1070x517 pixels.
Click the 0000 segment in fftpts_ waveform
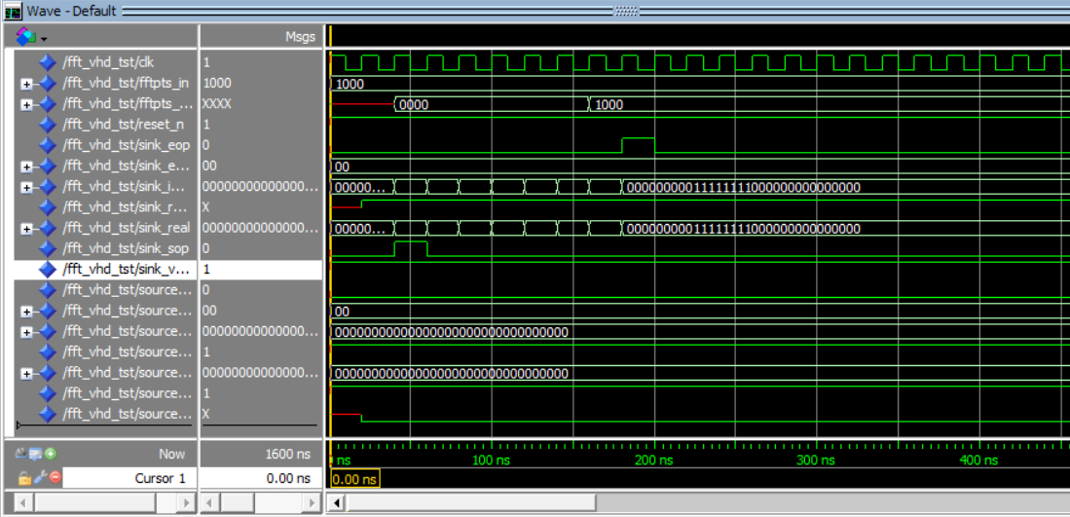[492, 105]
